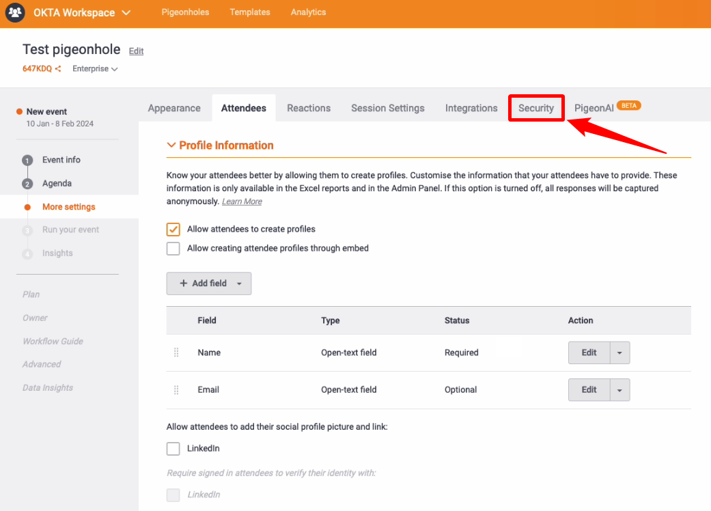The image size is (711, 511).
Task: Open the dropdown arrow on Email's Edit button
Action: click(x=619, y=389)
